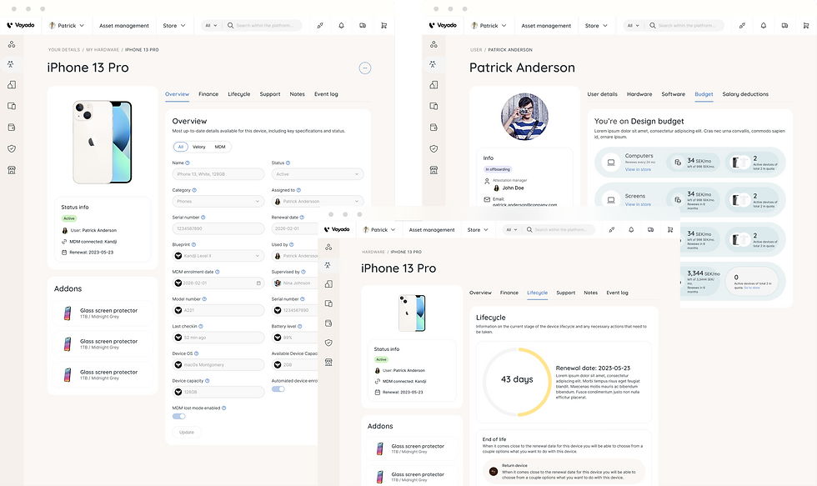
Task: Click rocket icon in Overview window header
Action: [x=320, y=25]
